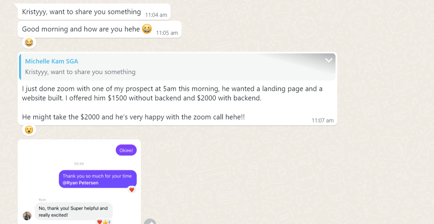Viewport: 434px width, 224px height.
Task: Click the heart and thumbs-up reaction count
Action: [x=103, y=222]
